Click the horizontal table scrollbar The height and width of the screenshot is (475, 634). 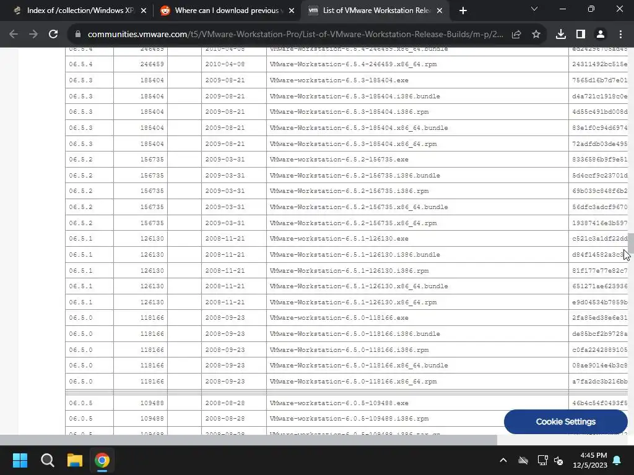[248, 440]
